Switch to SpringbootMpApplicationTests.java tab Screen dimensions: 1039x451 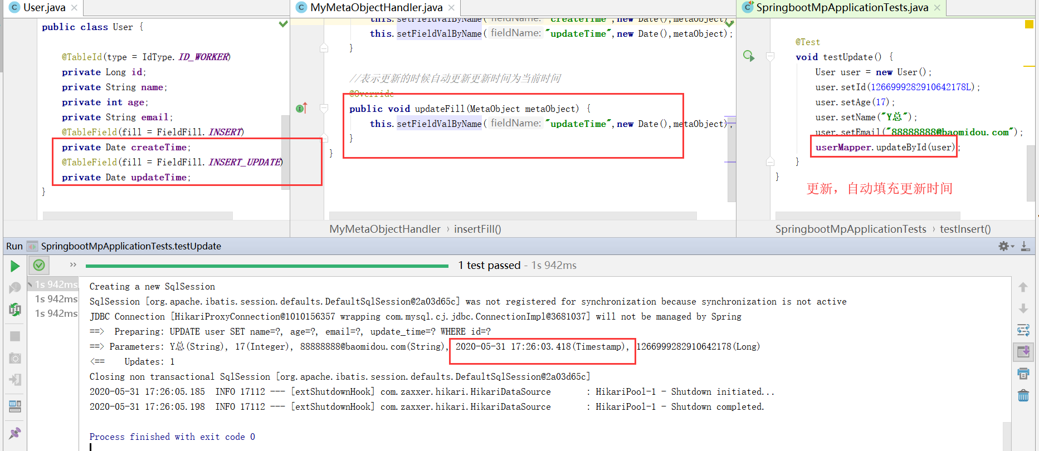[842, 8]
